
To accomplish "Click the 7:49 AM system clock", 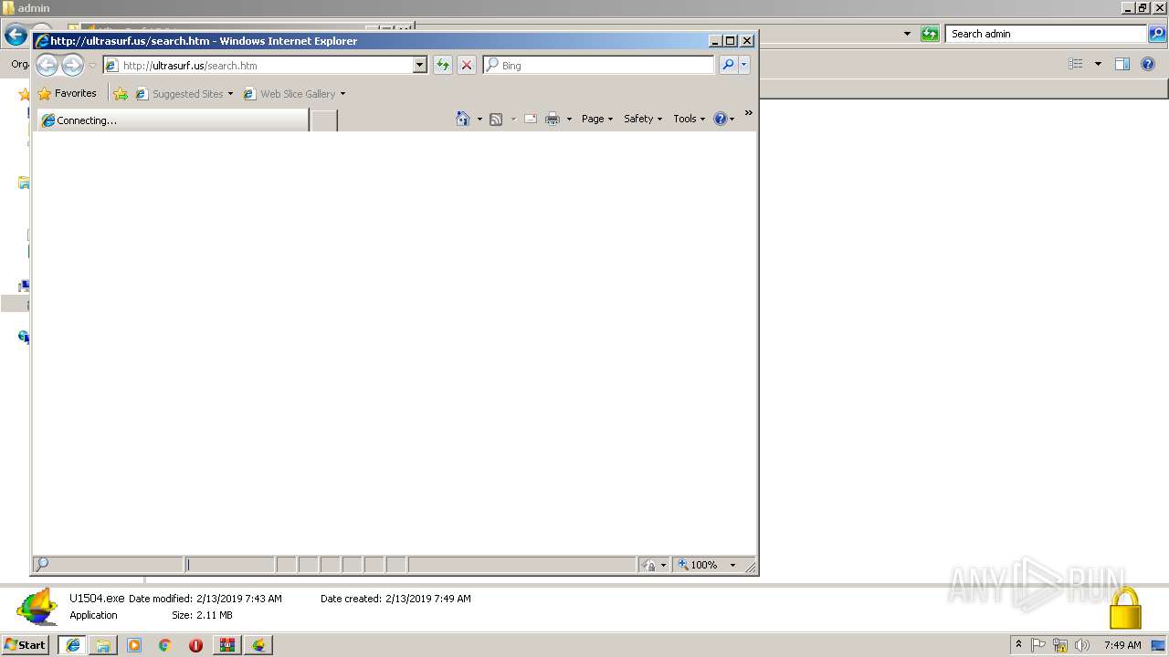I will coord(1122,645).
